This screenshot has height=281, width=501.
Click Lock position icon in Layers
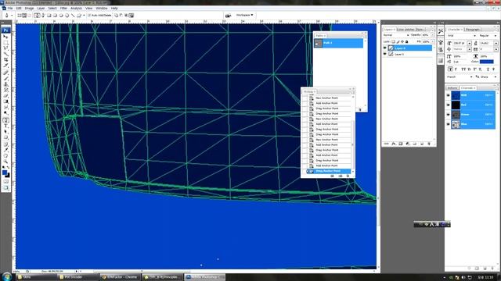coord(402,41)
